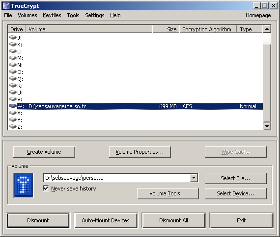Click Dismount All button
The width and height of the screenshot is (280, 237).
pos(173,220)
